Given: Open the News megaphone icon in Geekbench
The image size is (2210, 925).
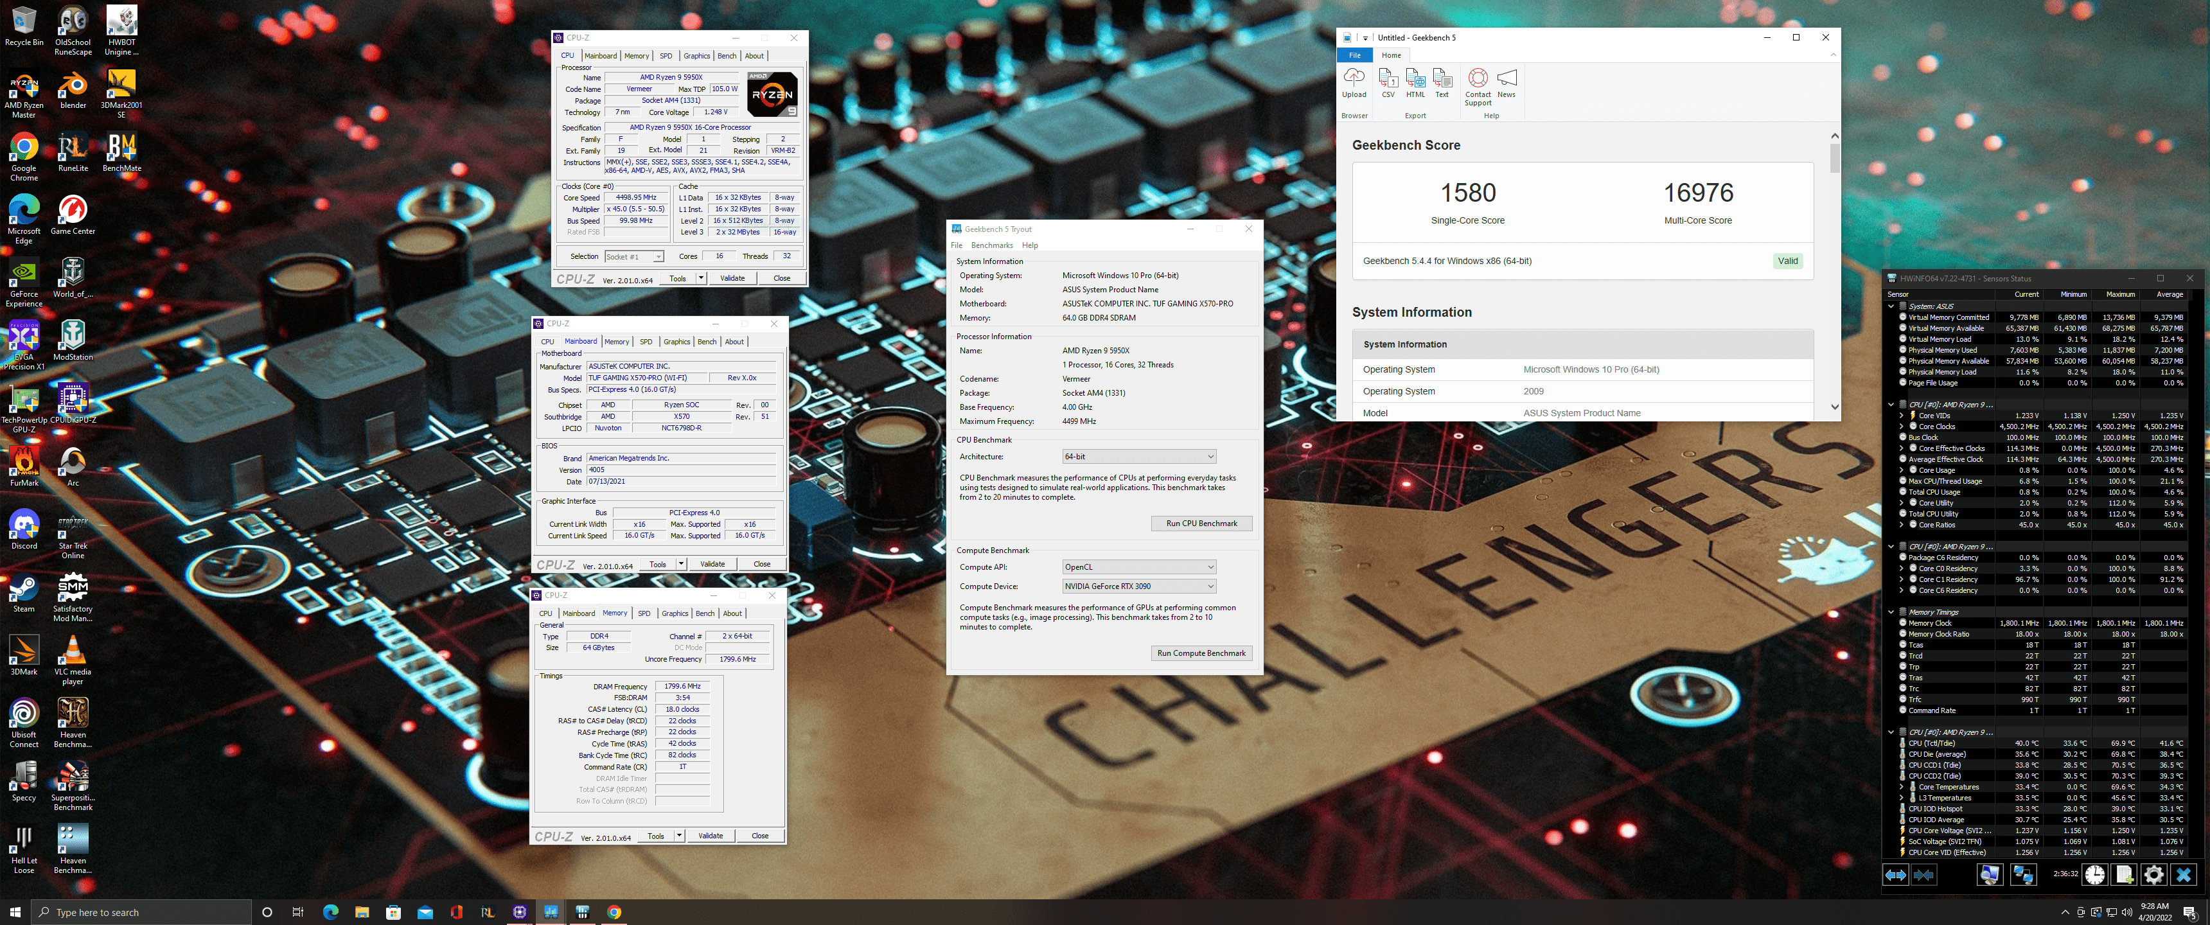Looking at the screenshot, I should pos(1507,84).
